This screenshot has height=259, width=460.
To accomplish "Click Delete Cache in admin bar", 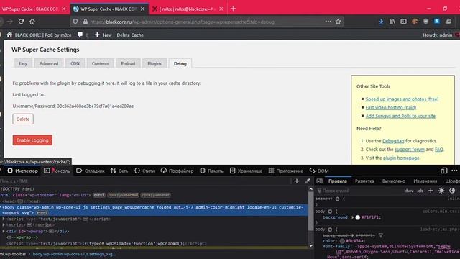I will pos(130,35).
